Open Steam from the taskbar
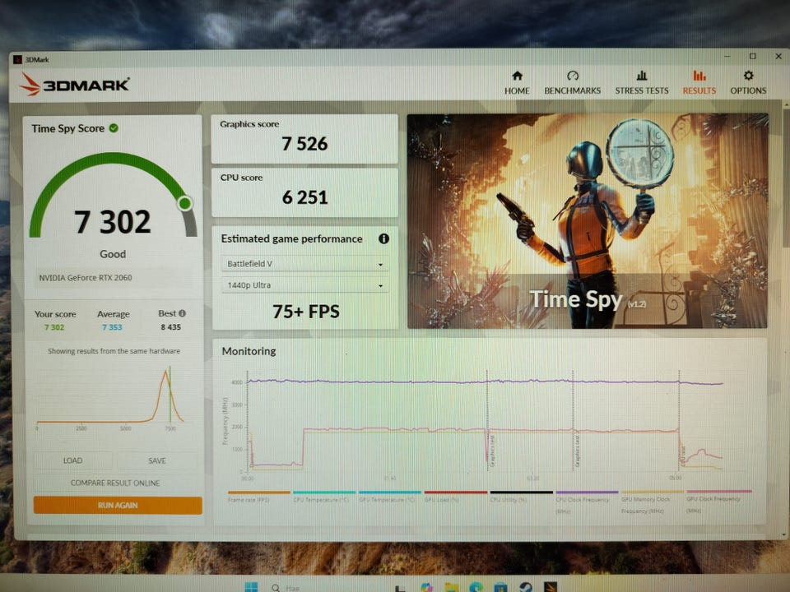790x592 pixels. pos(526,587)
